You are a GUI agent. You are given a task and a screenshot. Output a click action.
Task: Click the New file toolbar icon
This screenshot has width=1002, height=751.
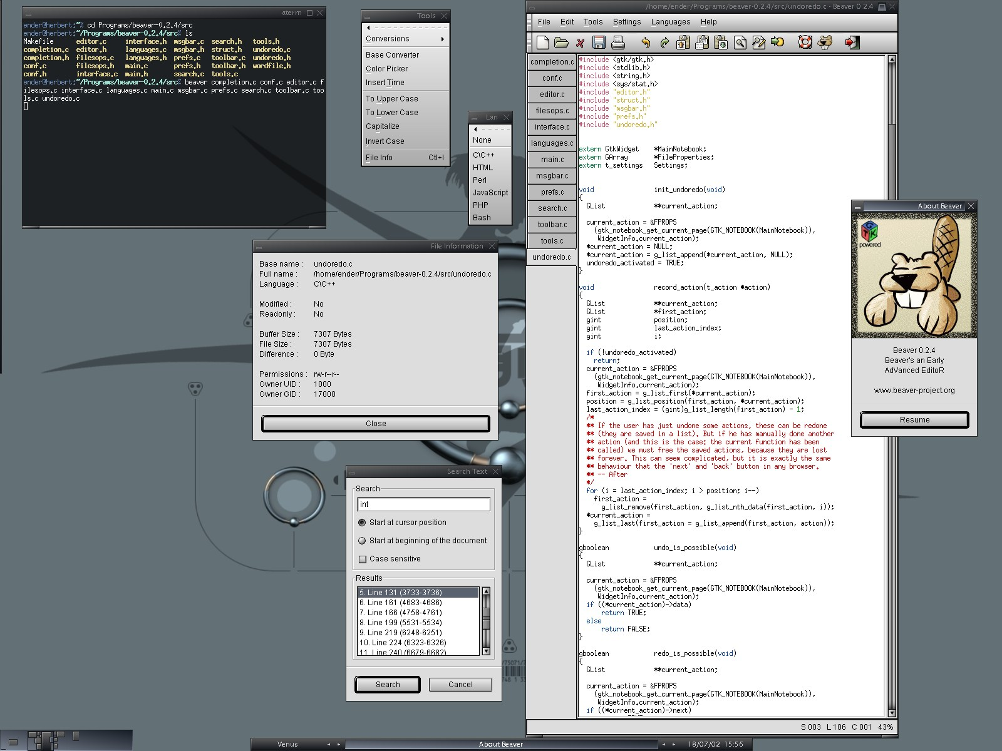(x=543, y=43)
